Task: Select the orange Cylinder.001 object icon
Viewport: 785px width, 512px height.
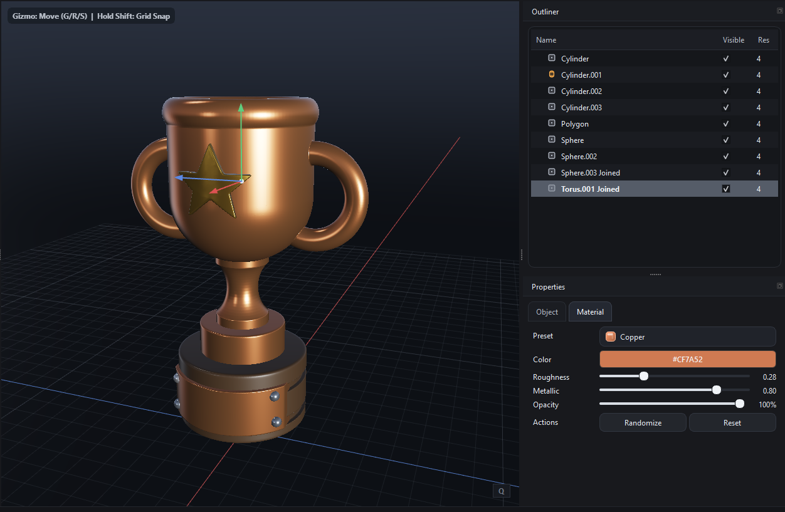Action: (551, 74)
